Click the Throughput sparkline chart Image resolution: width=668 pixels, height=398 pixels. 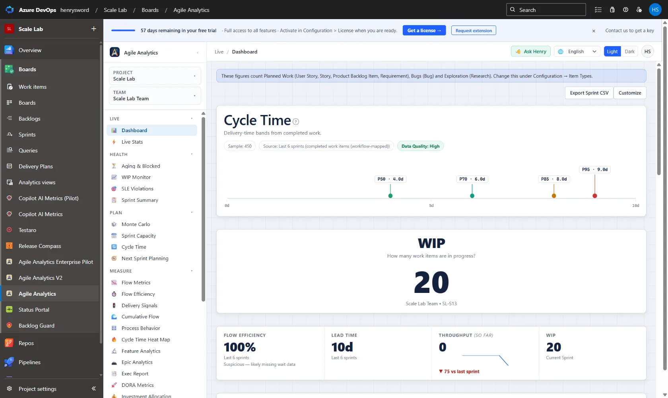coord(485,360)
